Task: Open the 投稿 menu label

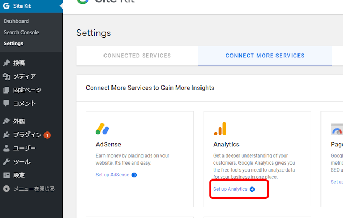Action: tap(19, 63)
